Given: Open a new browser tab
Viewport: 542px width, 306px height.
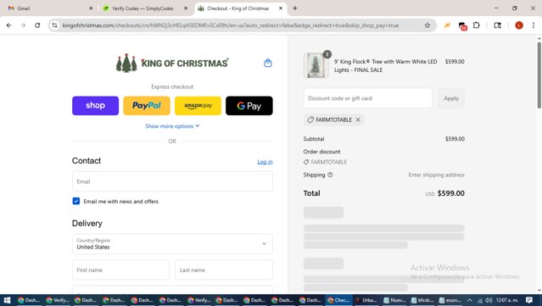Looking at the screenshot, I should coord(295,8).
